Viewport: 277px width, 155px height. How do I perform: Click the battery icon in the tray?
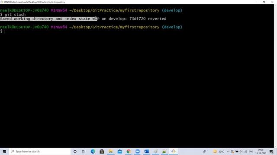click(237, 152)
